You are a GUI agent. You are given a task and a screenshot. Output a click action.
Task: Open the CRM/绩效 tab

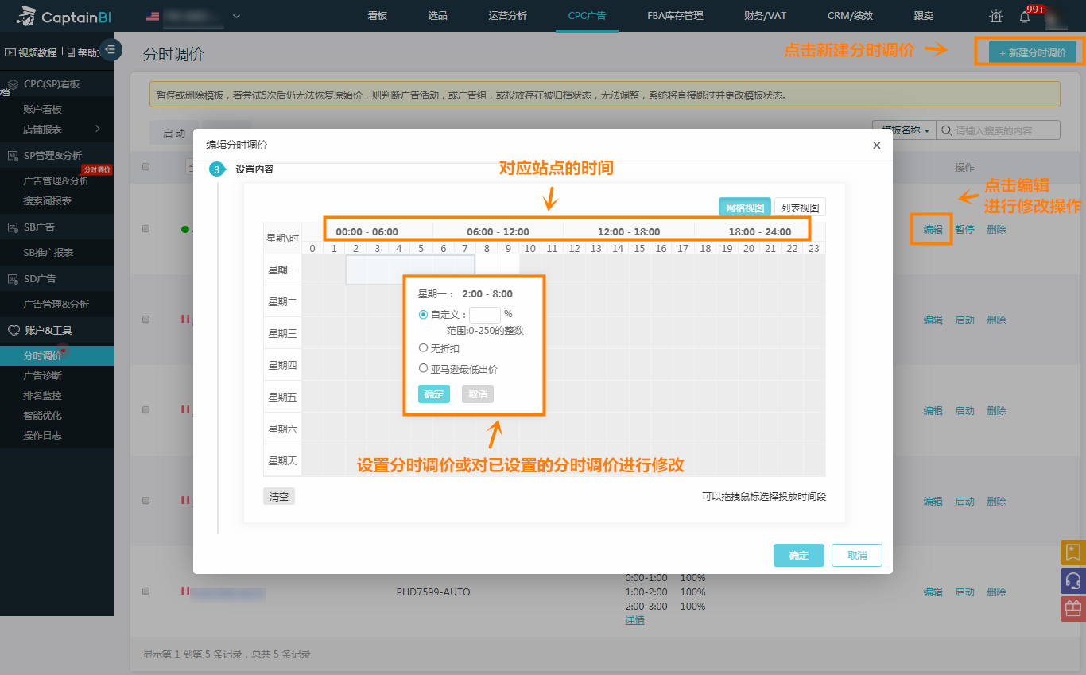[x=848, y=16]
